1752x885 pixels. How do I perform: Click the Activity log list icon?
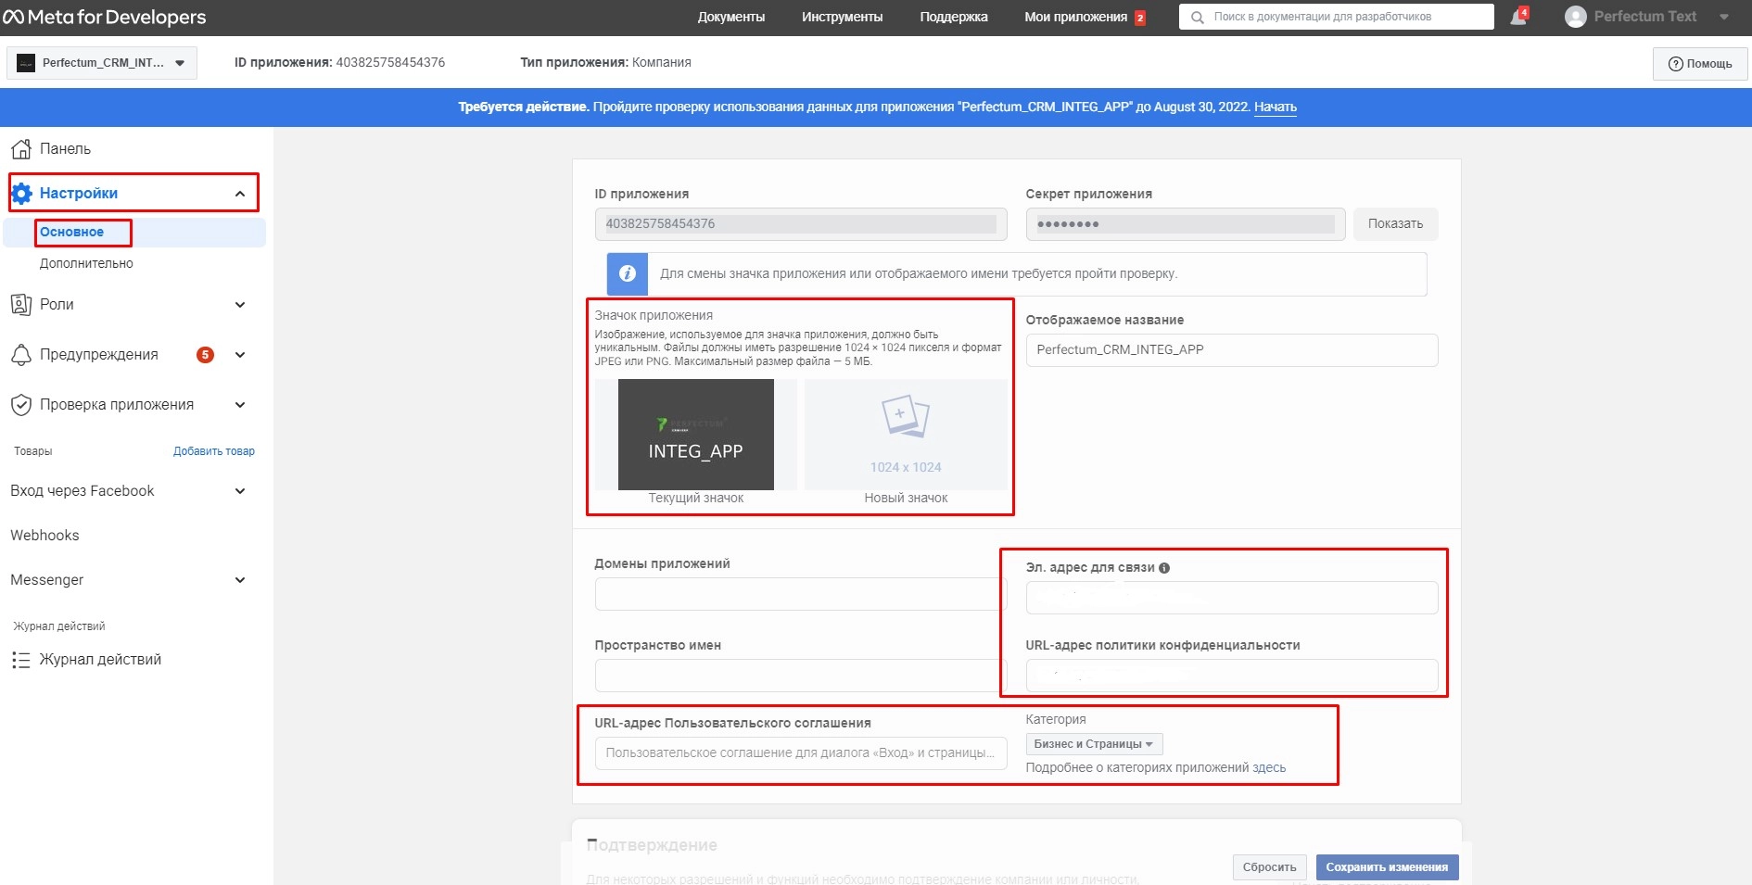click(21, 660)
